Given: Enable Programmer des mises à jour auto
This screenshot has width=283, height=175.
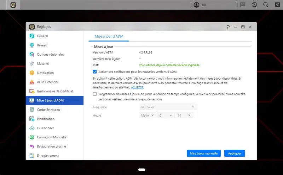Looking at the screenshot, I should [x=95, y=94].
